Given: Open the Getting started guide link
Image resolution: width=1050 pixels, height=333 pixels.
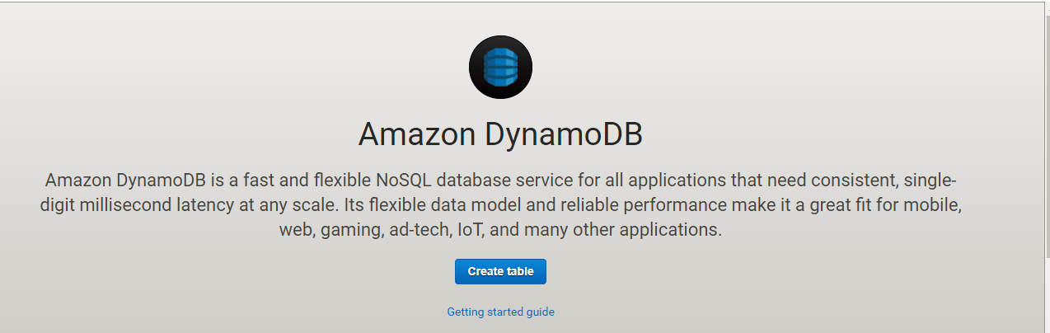Looking at the screenshot, I should (500, 312).
